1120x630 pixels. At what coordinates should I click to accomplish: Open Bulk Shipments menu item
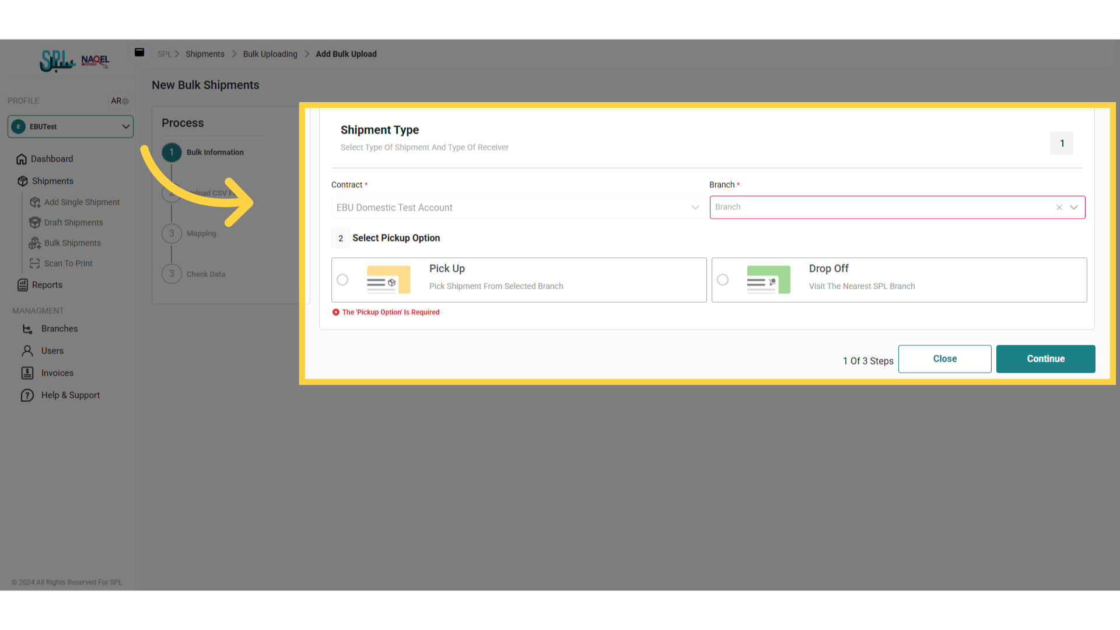(72, 243)
